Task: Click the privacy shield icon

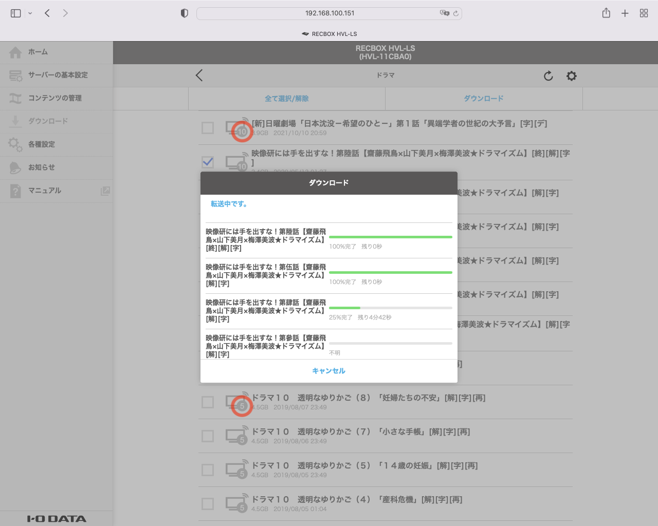Action: (x=185, y=13)
